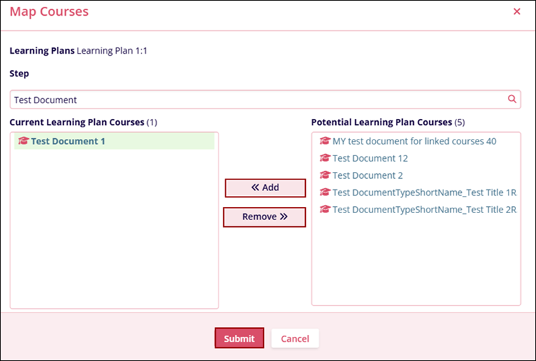536x361 pixels.
Task: Pick Test DocumentTypeShortName_Test Title 2R
Action: [x=424, y=210]
